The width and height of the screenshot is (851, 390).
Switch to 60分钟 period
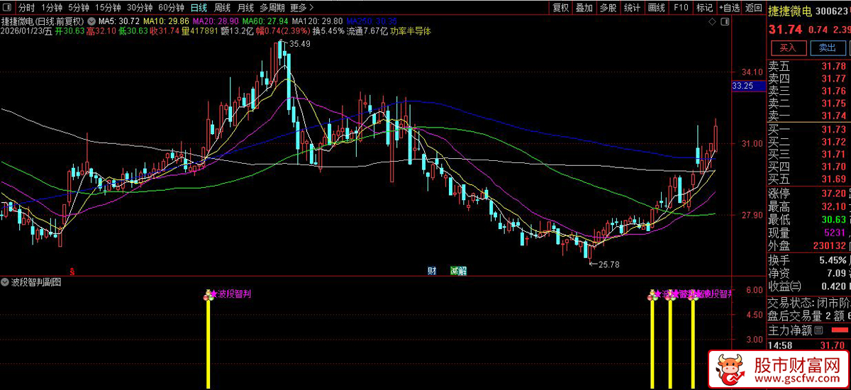pyautogui.click(x=172, y=8)
